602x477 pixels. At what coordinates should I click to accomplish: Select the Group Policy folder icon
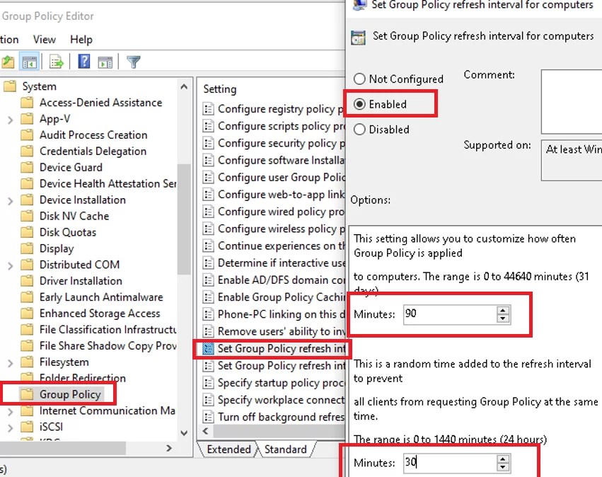pos(26,393)
